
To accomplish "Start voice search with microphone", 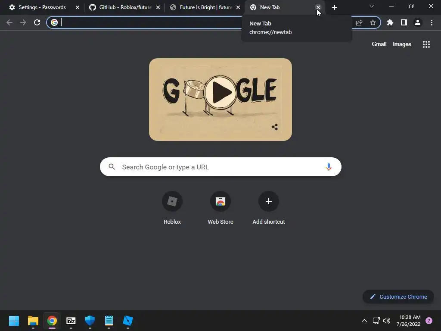I will pyautogui.click(x=329, y=167).
